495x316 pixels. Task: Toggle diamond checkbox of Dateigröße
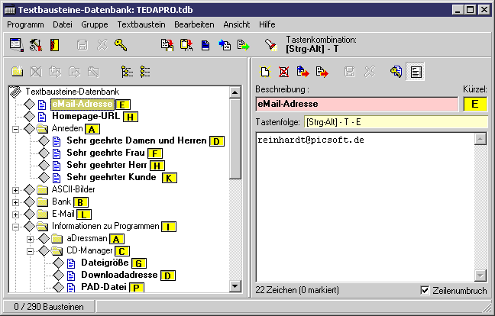(x=58, y=263)
